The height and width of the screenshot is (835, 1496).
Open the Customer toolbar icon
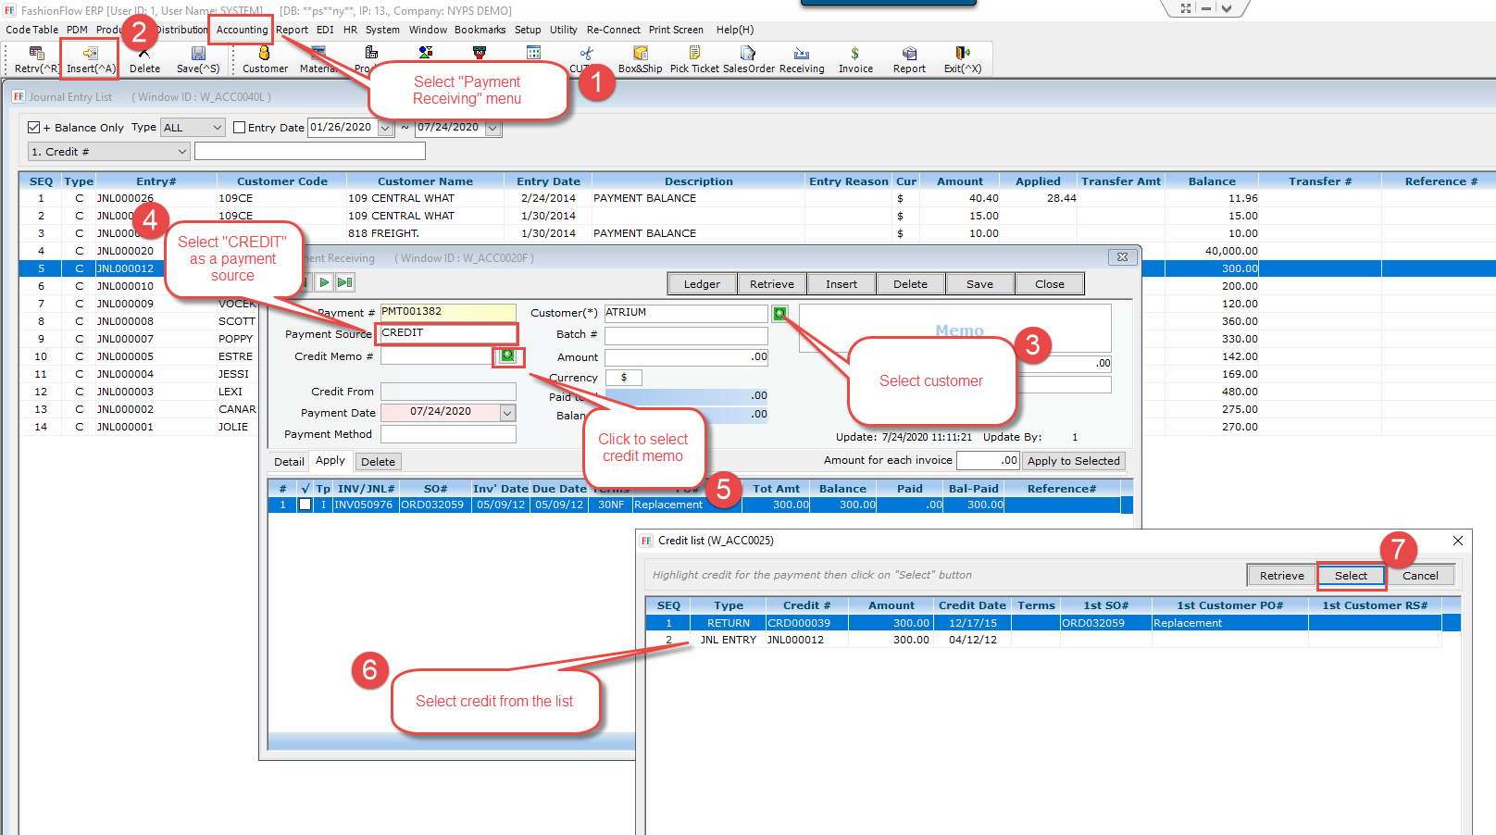point(265,59)
